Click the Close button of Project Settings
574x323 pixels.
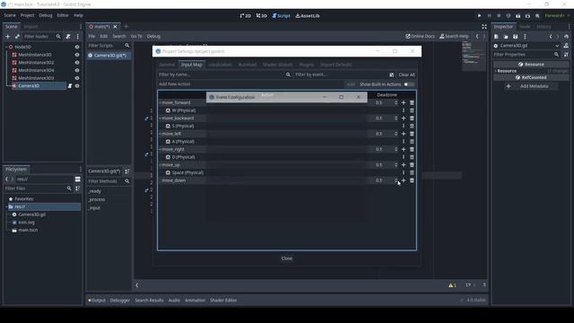click(x=287, y=258)
